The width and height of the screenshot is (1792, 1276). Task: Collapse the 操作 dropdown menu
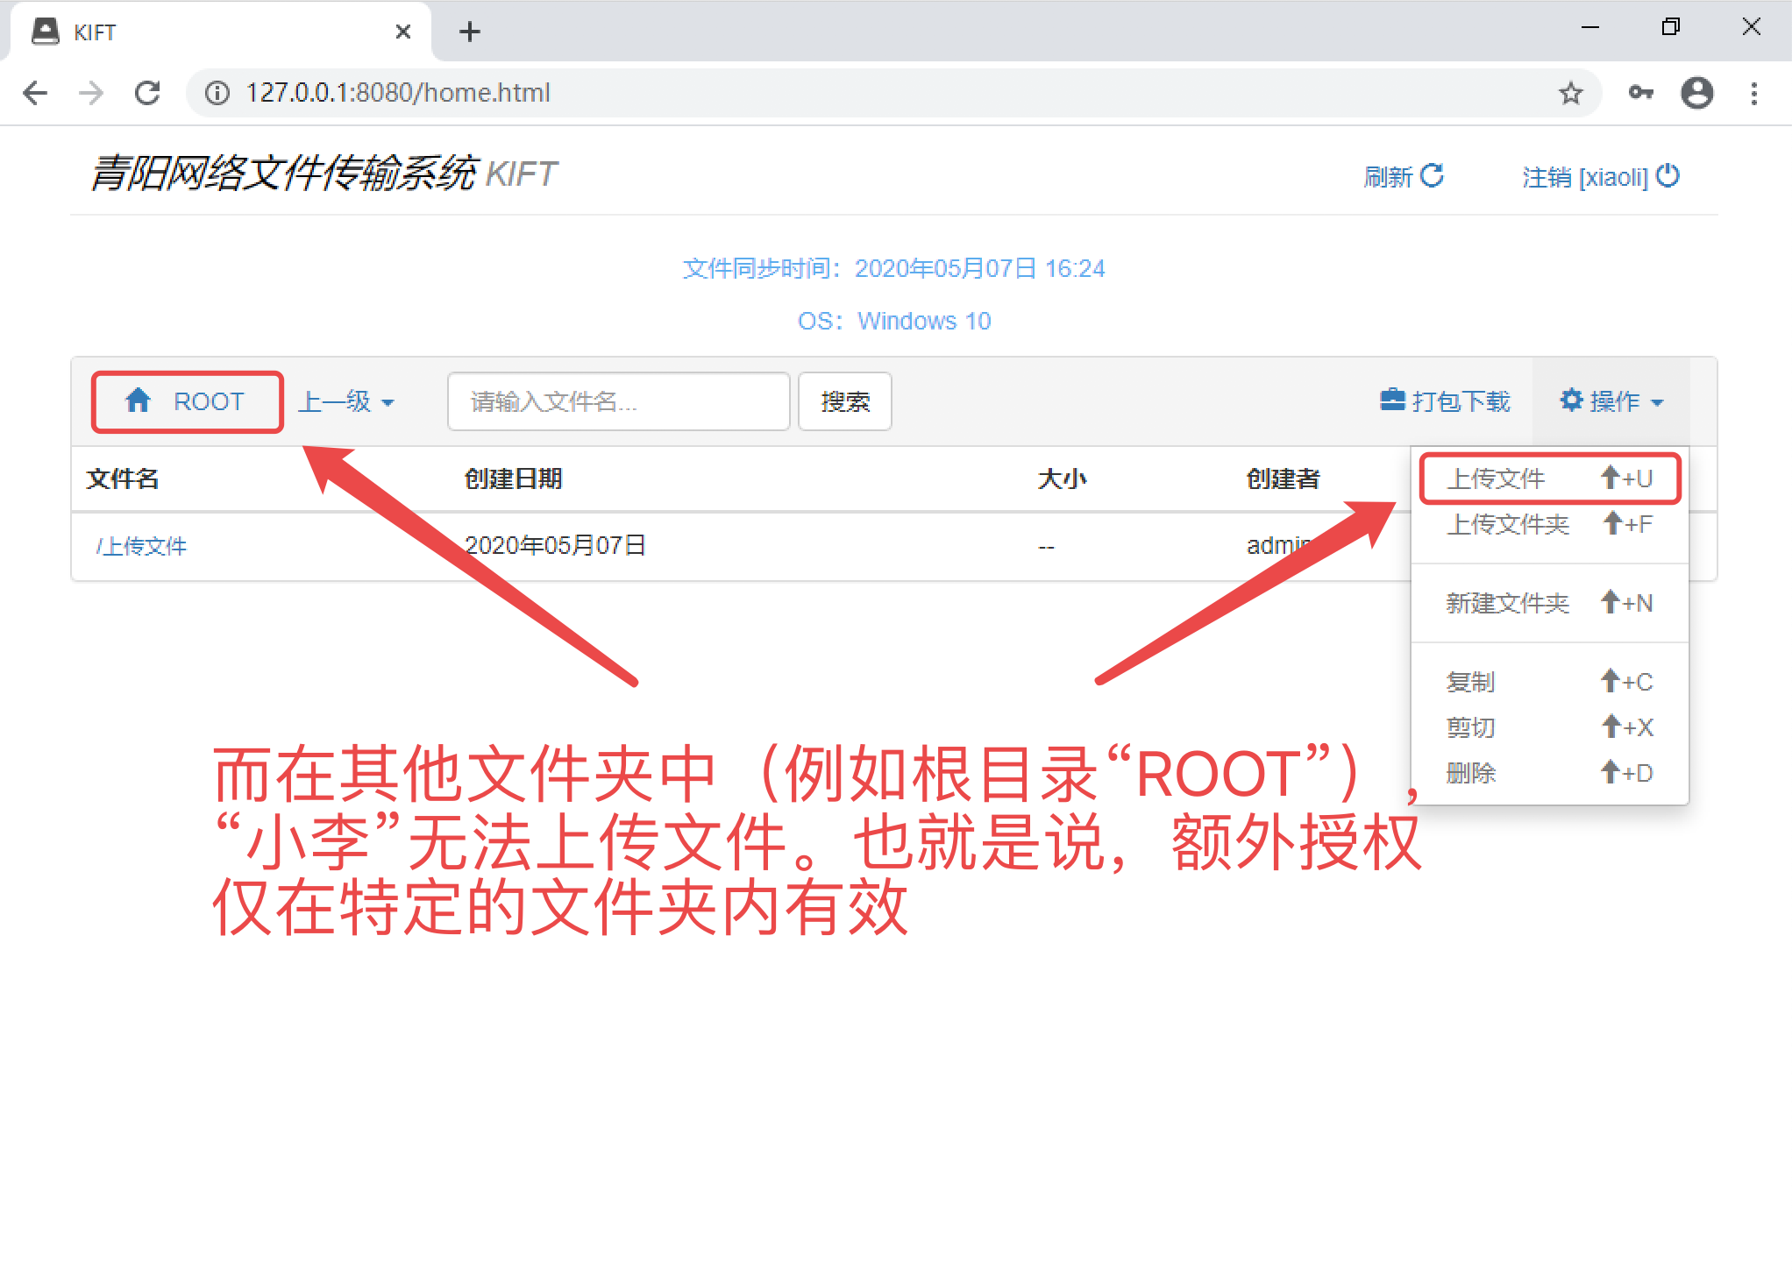tap(1611, 401)
